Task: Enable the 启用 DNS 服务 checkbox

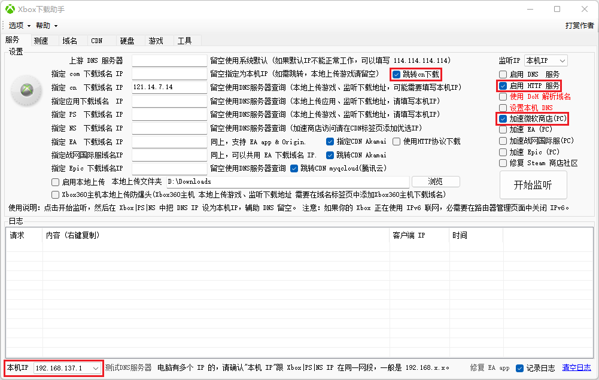Action: 503,74
